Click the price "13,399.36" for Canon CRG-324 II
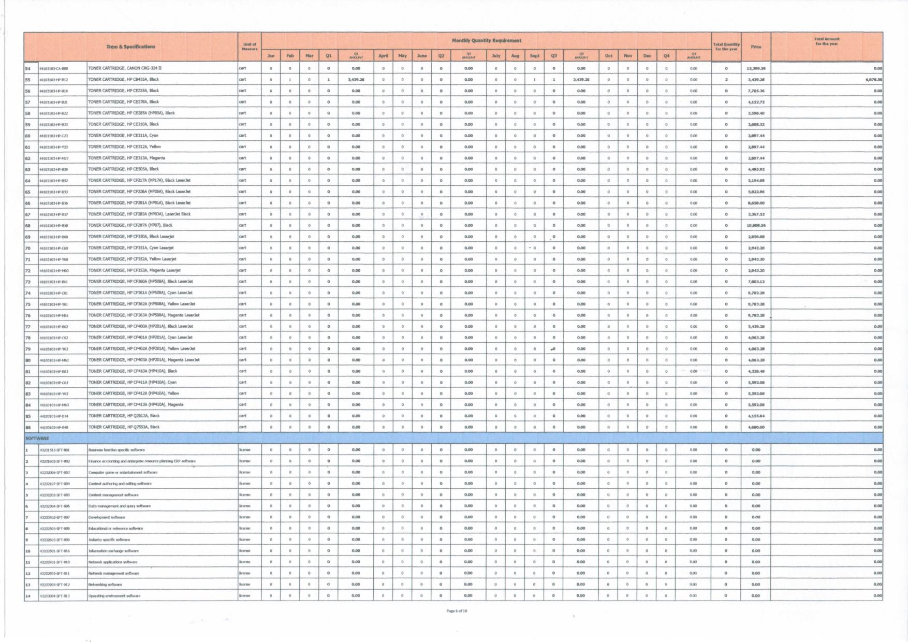The image size is (908, 642). [756, 68]
